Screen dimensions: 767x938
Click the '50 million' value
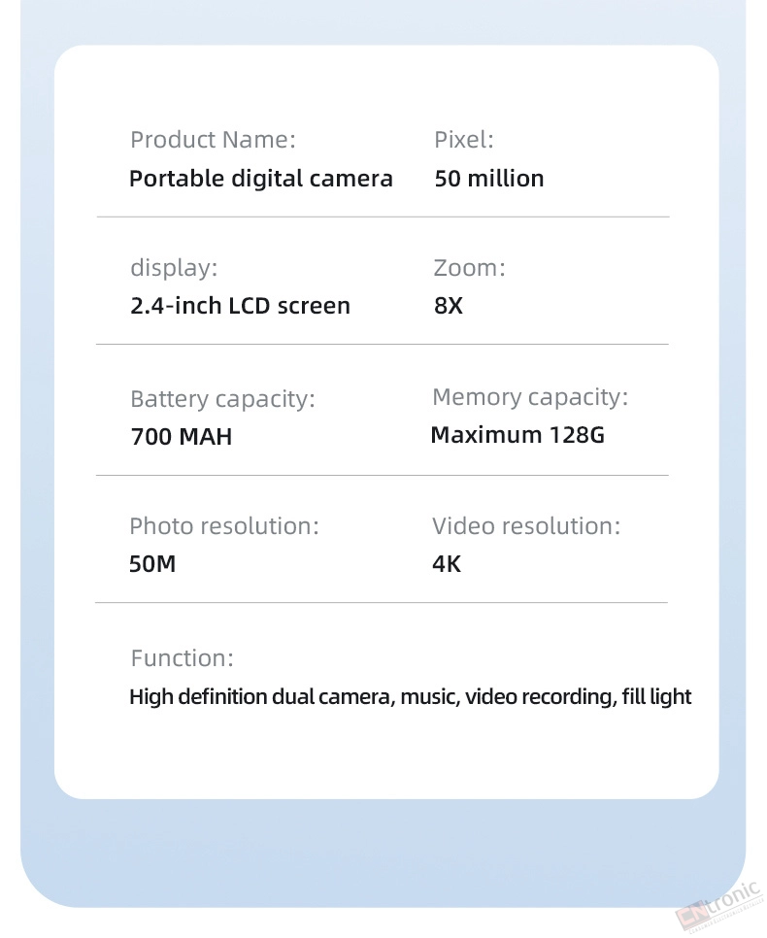(x=488, y=179)
